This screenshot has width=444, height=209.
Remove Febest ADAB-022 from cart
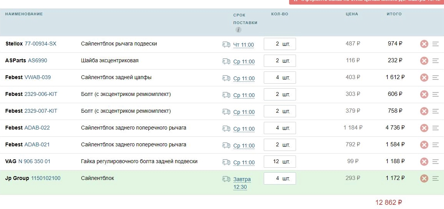coord(424,128)
